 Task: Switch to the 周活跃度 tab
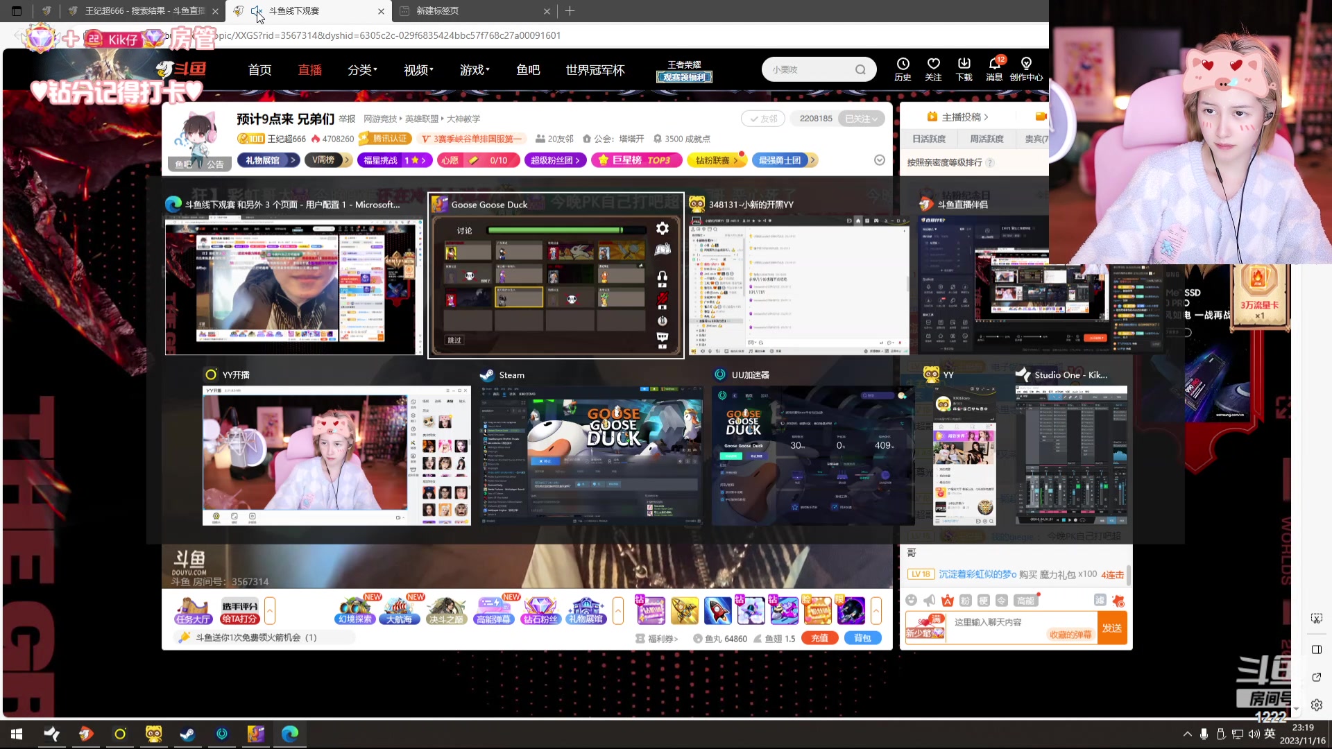(987, 139)
